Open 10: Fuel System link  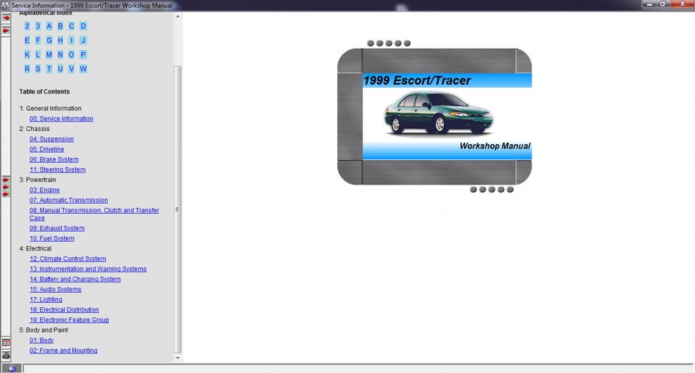click(52, 238)
